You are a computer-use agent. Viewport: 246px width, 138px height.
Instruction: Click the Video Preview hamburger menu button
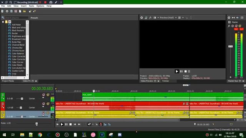click(189, 71)
